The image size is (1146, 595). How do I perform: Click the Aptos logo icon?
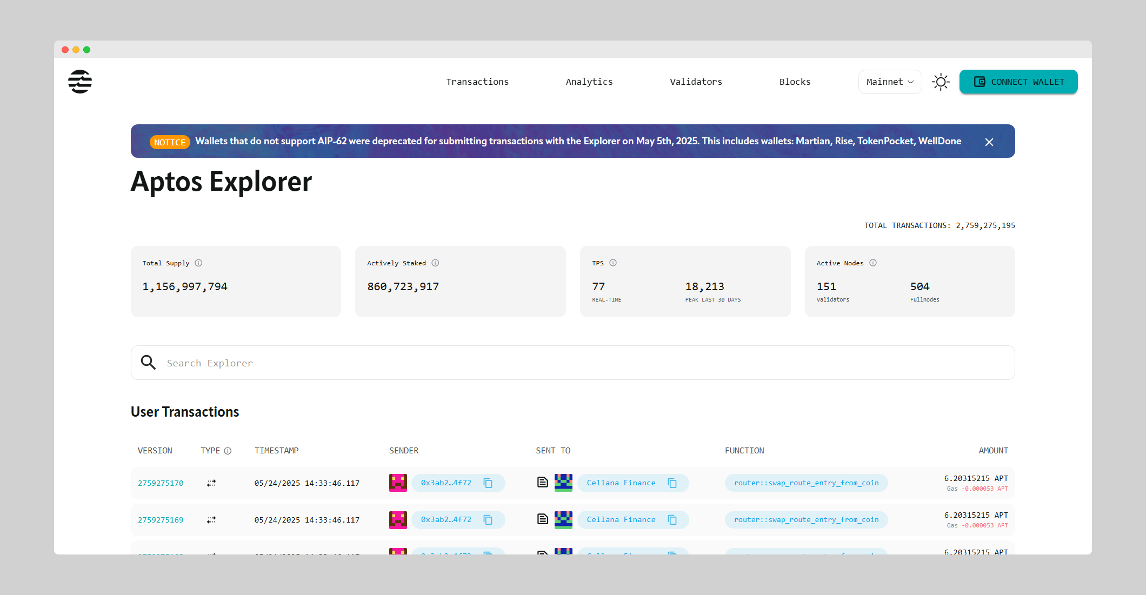(80, 82)
